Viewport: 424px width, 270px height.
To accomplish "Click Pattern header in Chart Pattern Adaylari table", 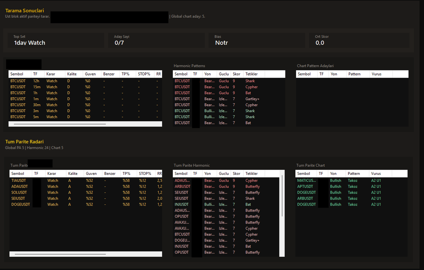I will 357,74.
